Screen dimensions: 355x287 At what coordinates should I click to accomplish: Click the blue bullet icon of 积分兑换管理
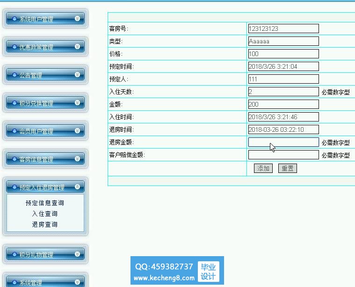(x=14, y=103)
